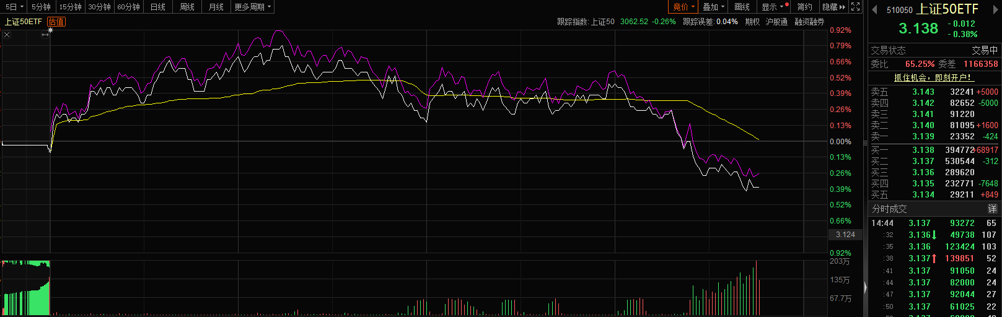Click the 估值 valuation badge
1002x317 pixels.
[x=56, y=22]
